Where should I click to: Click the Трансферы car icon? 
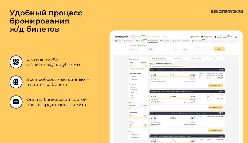[x=137, y=41]
